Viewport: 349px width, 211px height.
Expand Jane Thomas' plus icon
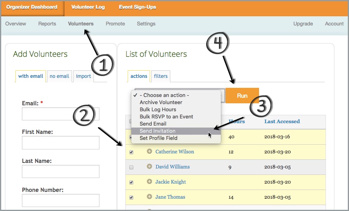149,197
